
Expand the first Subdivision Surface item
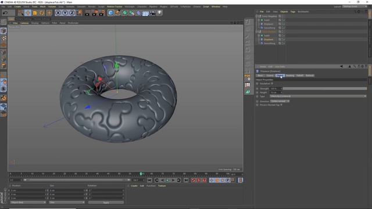[x=259, y=20]
